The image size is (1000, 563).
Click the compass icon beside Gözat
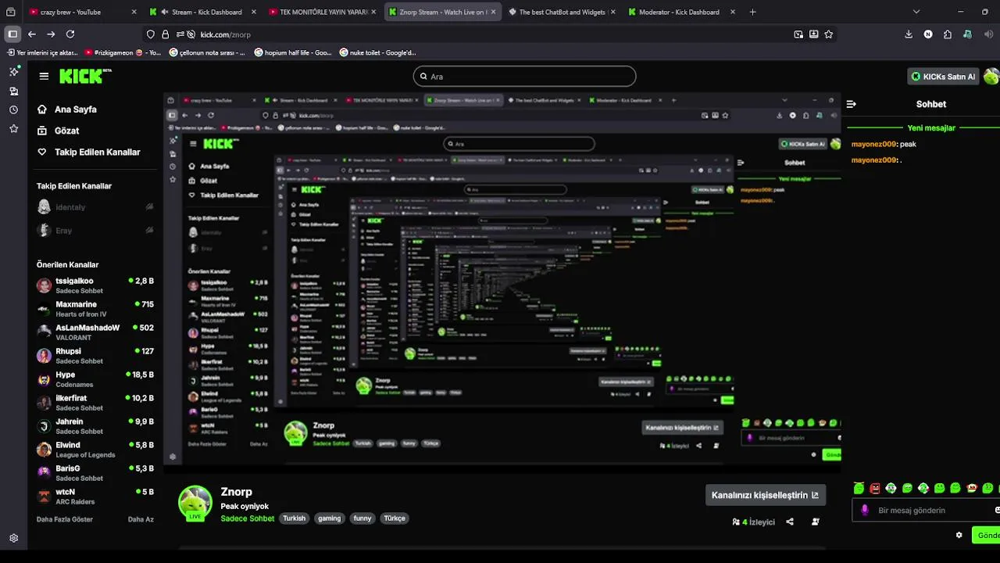pos(42,131)
